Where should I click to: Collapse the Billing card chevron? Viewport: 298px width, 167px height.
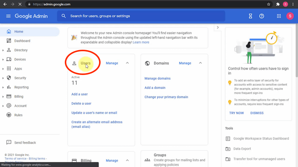127,160
